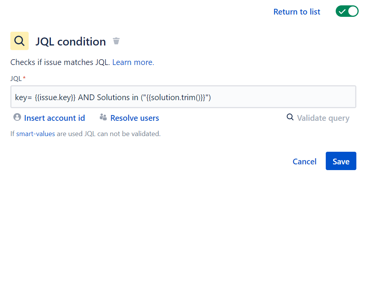Click the Validate query magnifier icon
This screenshot has height=284, width=377.
tap(290, 117)
